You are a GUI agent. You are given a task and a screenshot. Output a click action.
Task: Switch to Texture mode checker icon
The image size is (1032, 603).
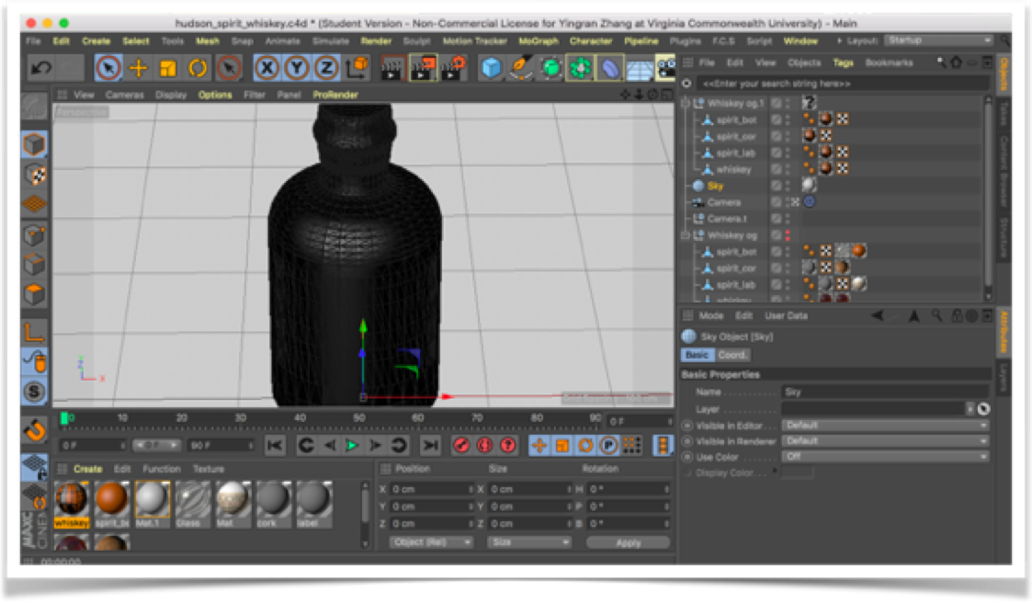click(35, 175)
